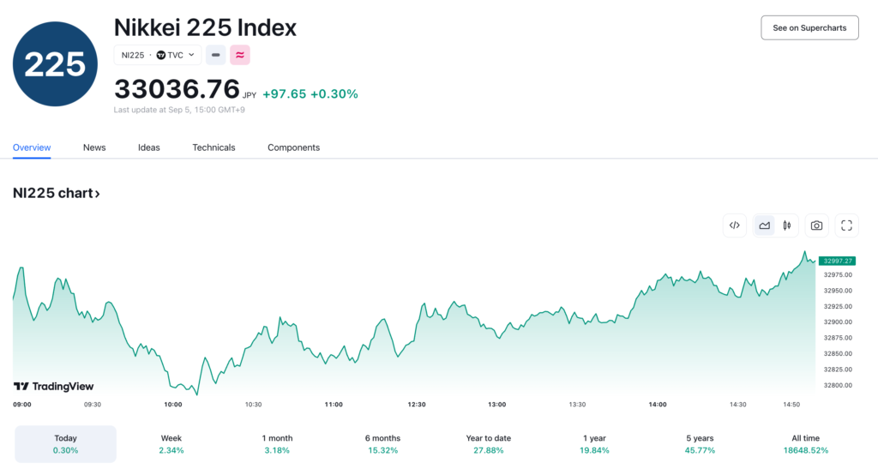Switch to area chart view
This screenshot has height=475, width=878.
point(764,225)
